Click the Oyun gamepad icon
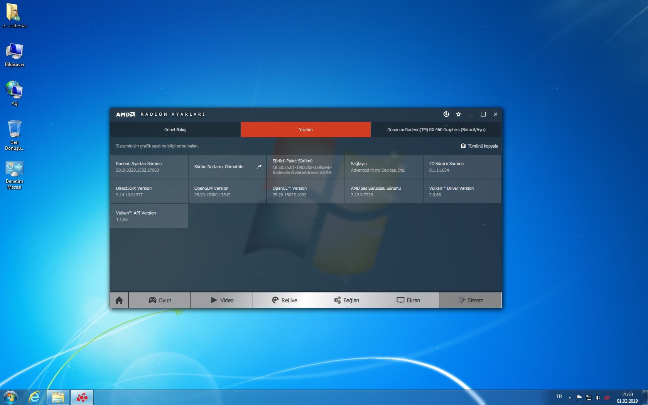 point(152,300)
